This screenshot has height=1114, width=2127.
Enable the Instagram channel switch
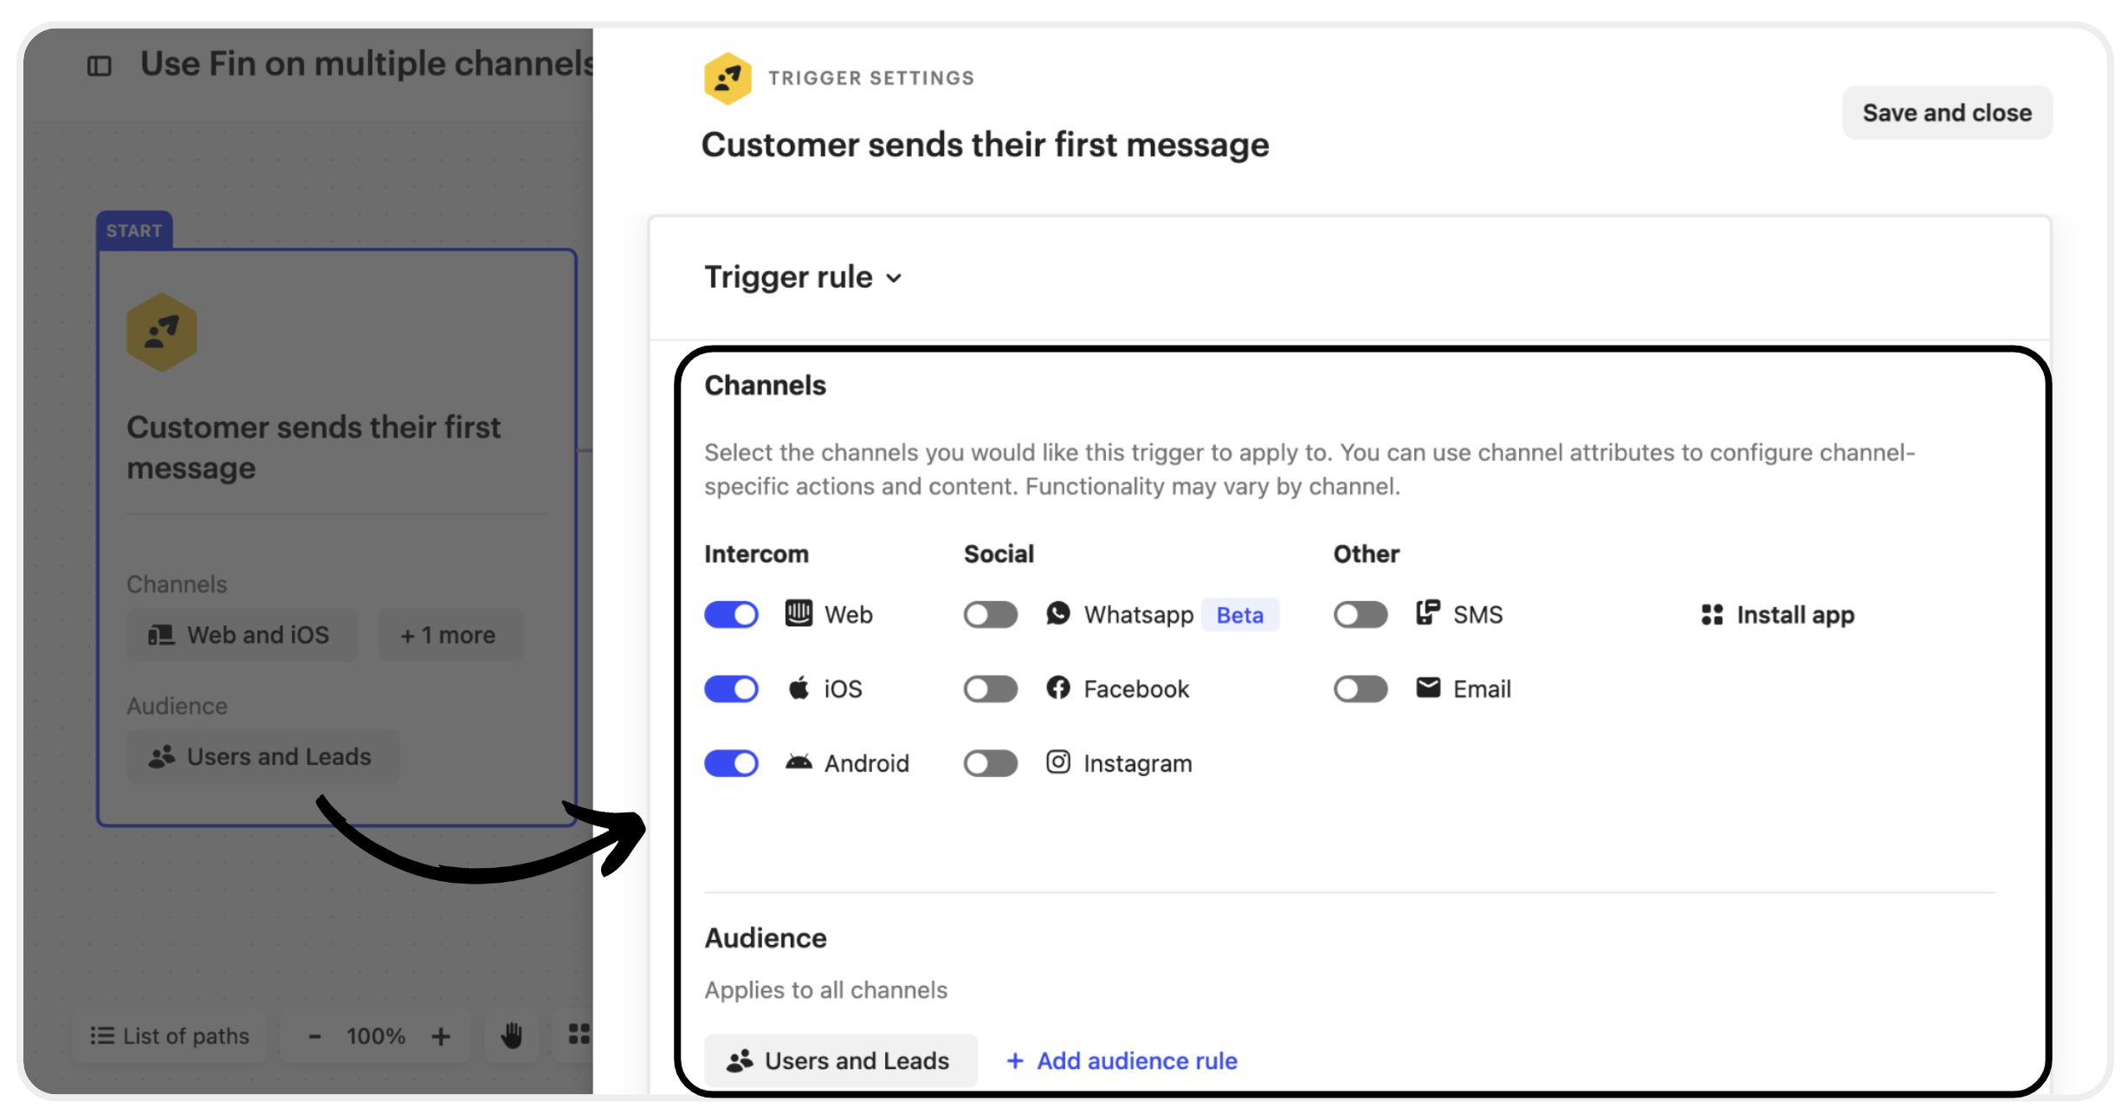[991, 764]
